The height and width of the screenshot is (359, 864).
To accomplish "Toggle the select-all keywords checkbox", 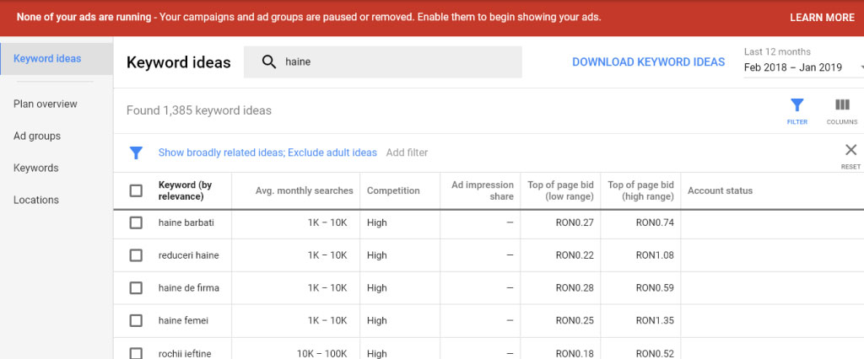I will click(136, 190).
